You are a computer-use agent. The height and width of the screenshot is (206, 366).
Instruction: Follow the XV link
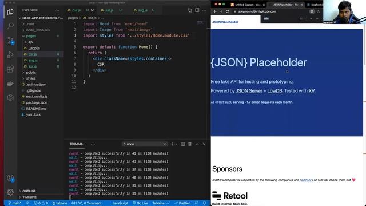pos(311,91)
